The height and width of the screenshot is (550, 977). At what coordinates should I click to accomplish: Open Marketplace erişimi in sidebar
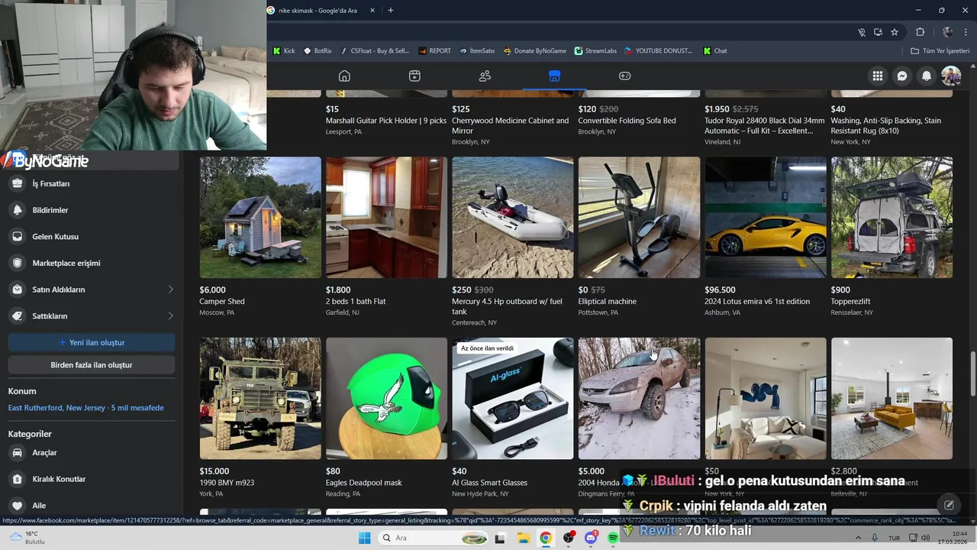[x=92, y=263]
